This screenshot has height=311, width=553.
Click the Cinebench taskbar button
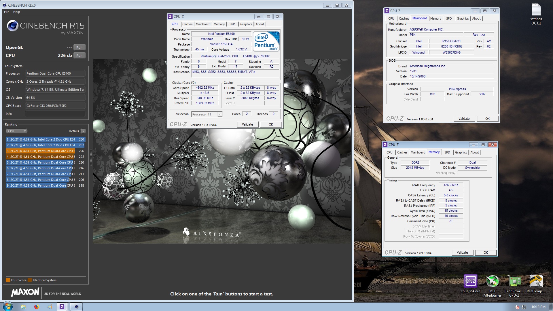coord(76,307)
